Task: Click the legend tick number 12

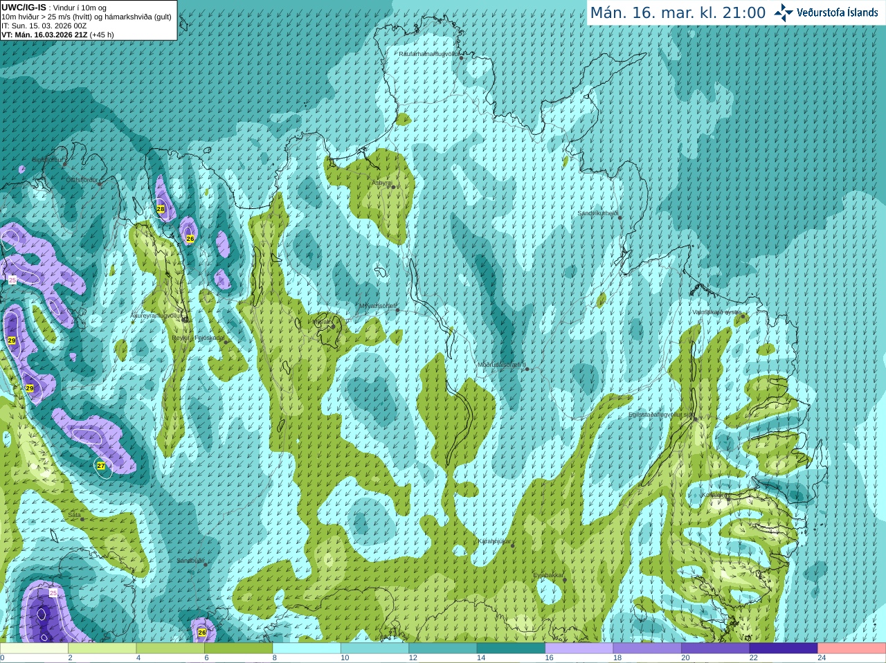Action: coord(413,658)
